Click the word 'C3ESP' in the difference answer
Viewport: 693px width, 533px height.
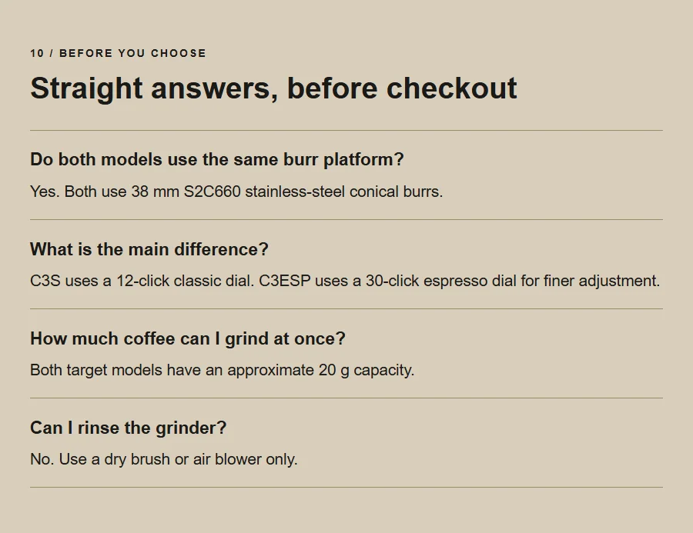point(285,281)
